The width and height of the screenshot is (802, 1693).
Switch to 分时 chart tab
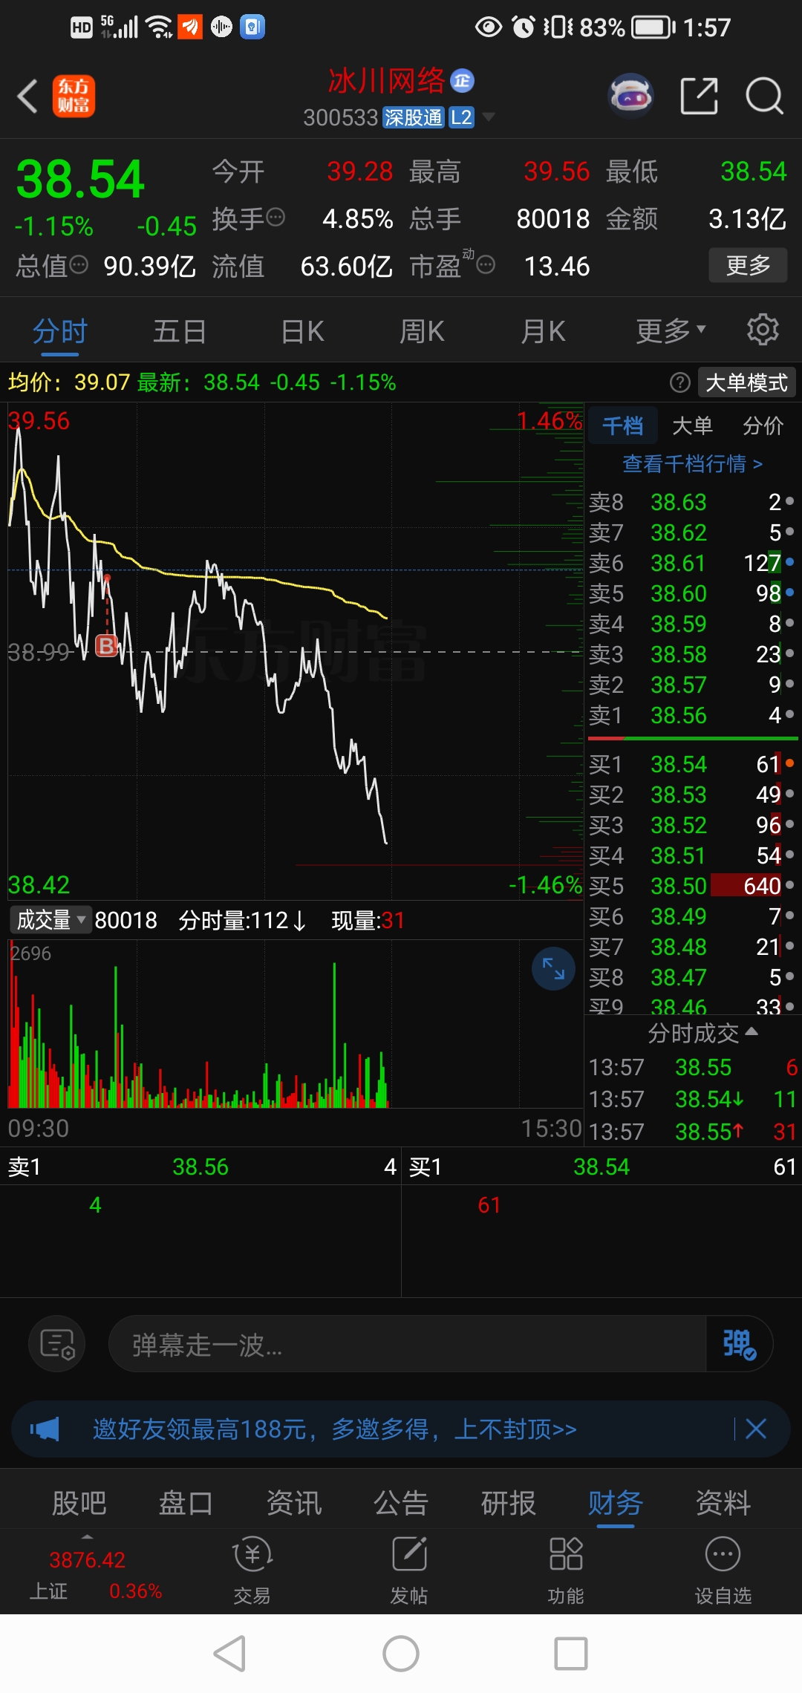coord(60,331)
